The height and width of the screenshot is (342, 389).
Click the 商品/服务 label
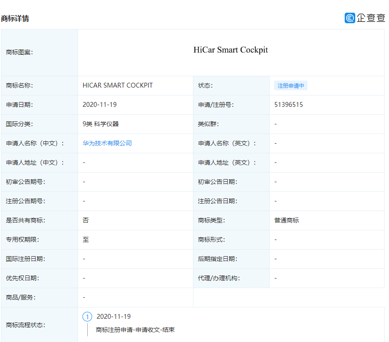pos(21,297)
